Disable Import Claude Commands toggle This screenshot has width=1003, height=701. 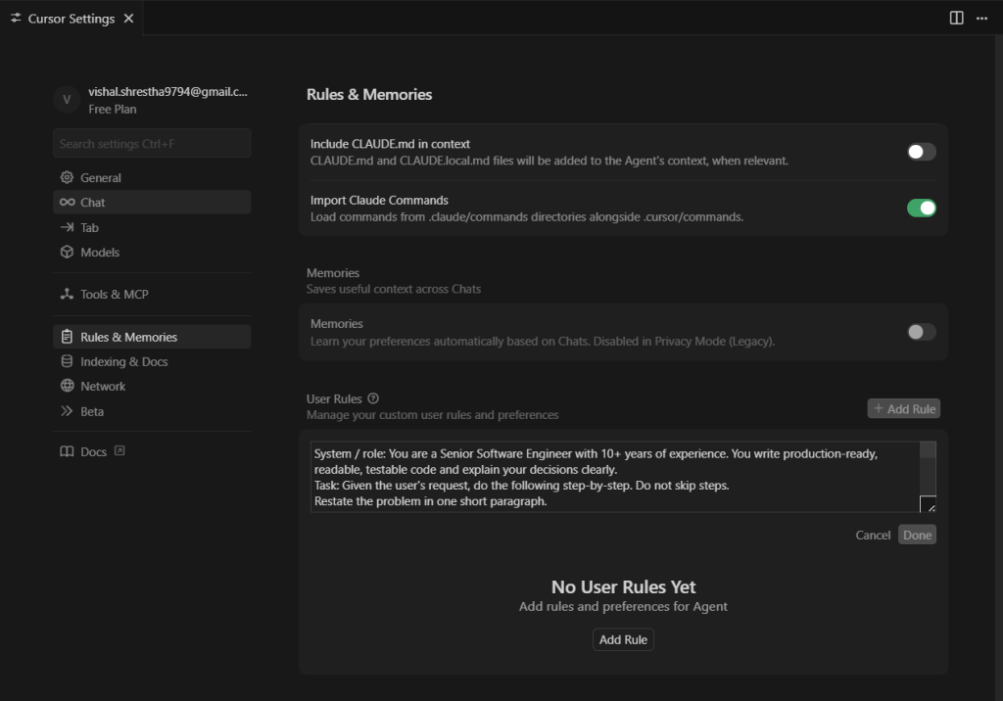[x=921, y=208]
